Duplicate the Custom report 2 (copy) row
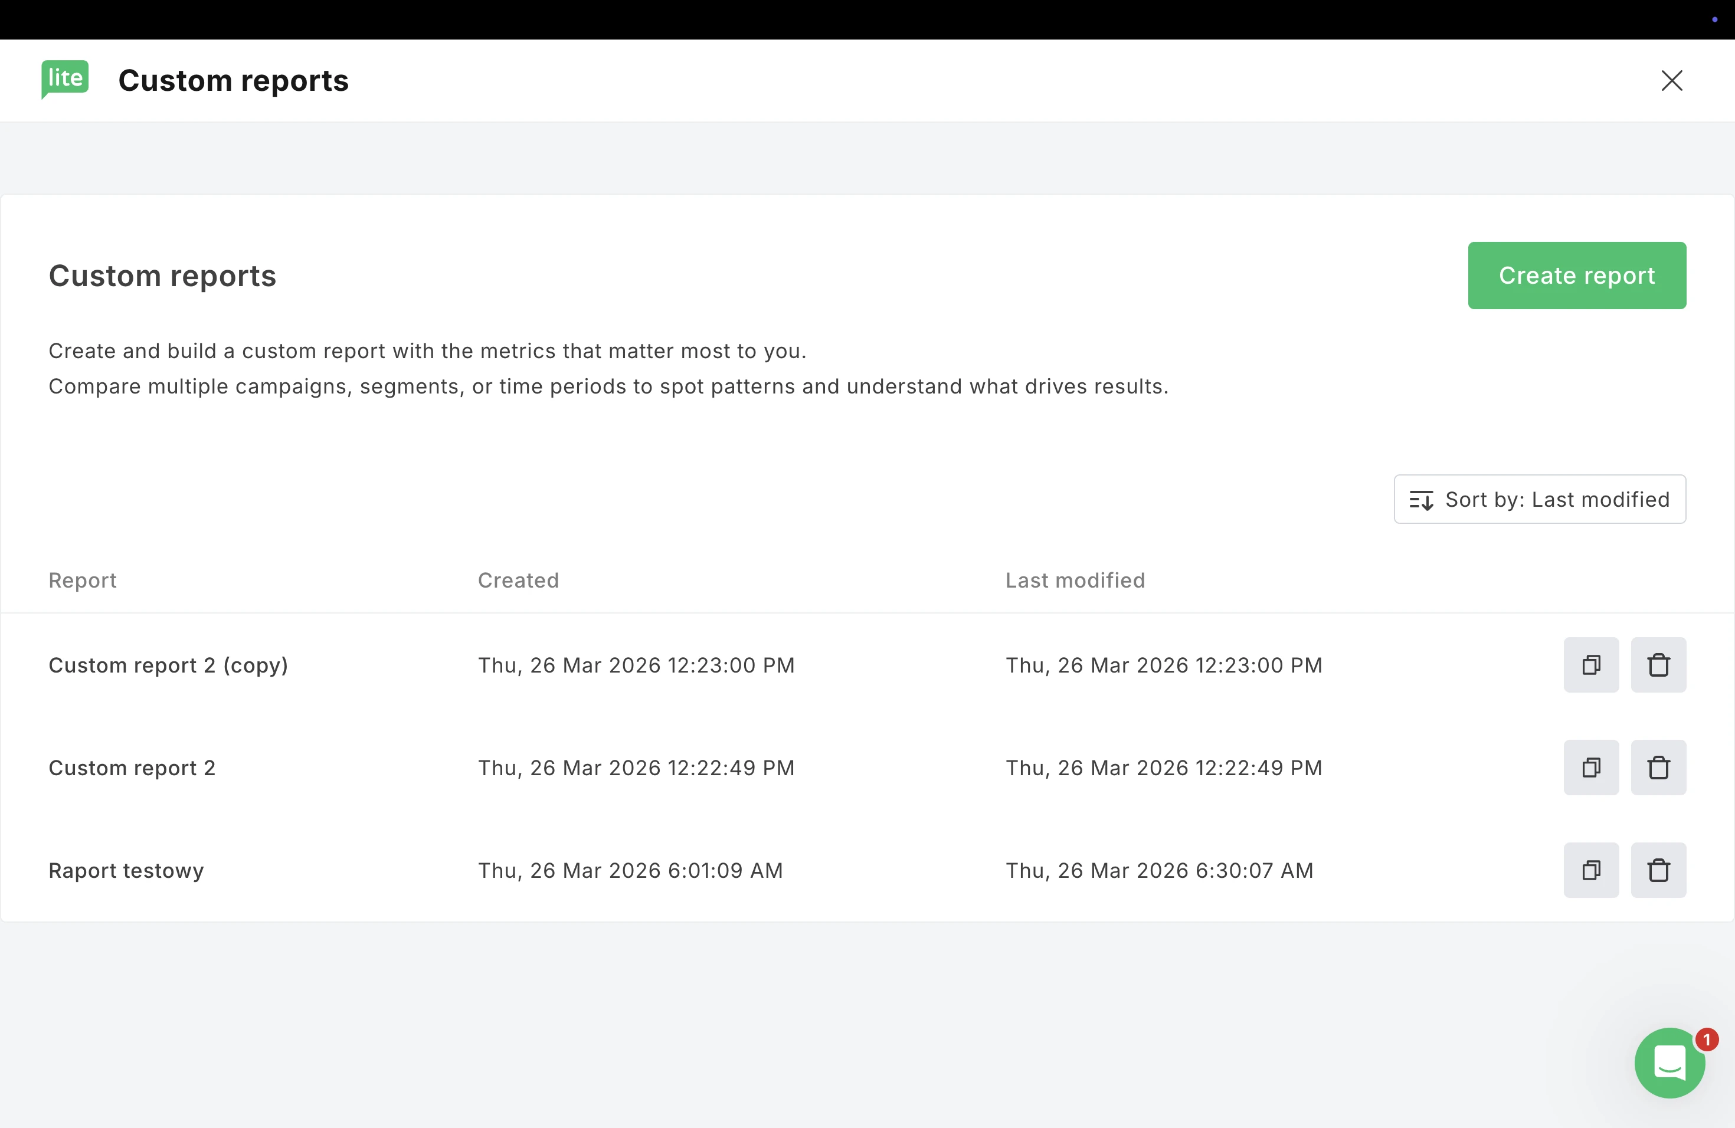 coord(1590,664)
